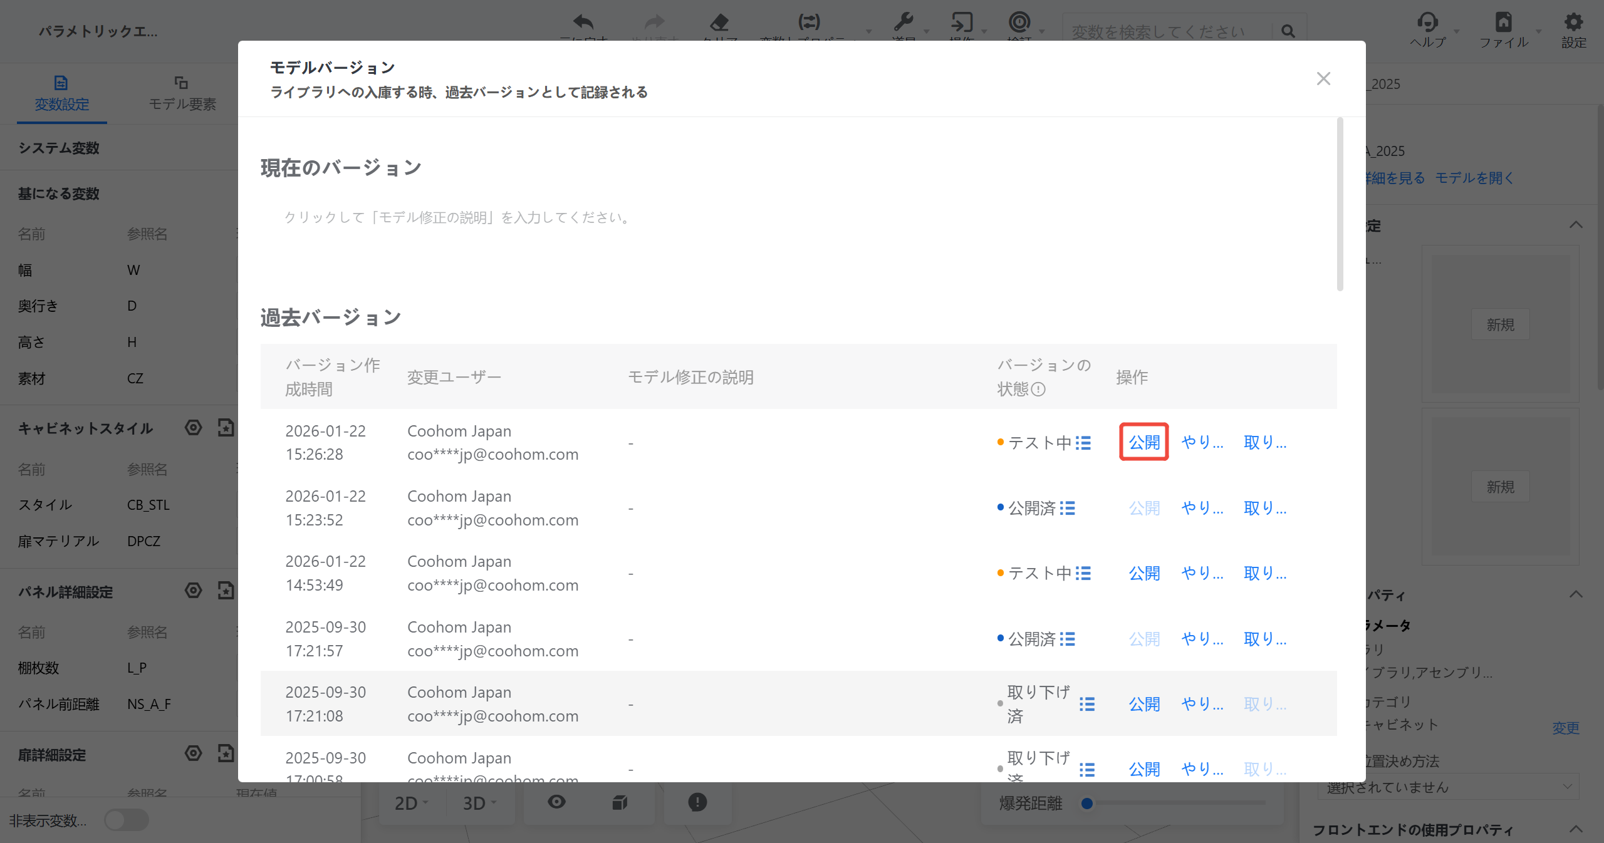
Task: Open the 設定 gear icon
Action: pyautogui.click(x=1573, y=22)
